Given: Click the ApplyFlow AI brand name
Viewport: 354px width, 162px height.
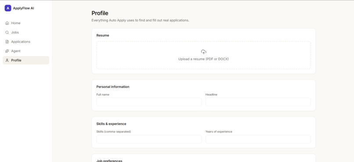Looking at the screenshot, I should [23, 8].
